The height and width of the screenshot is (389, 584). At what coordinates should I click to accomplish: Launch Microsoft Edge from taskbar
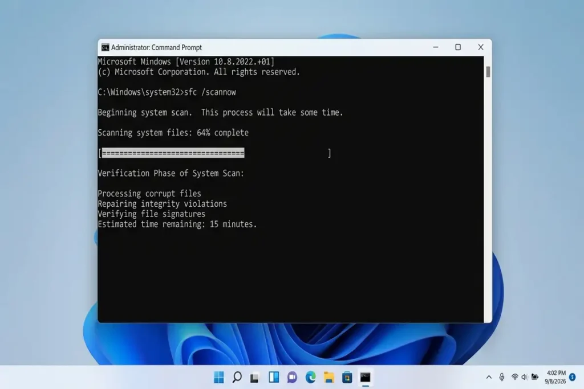pyautogui.click(x=310, y=377)
